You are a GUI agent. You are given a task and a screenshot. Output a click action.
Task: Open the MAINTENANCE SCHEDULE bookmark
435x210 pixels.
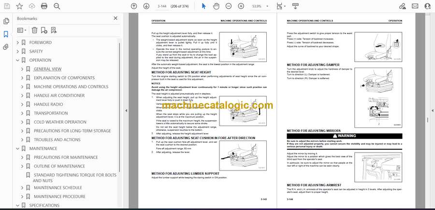(x=58, y=188)
